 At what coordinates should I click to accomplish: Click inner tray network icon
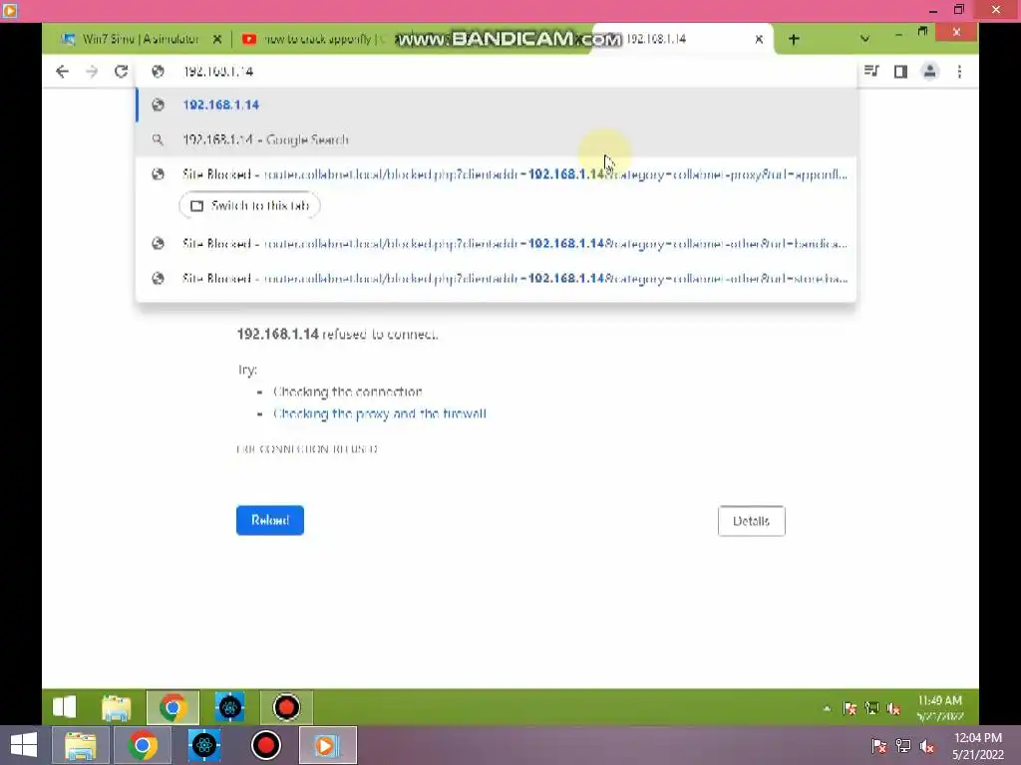(871, 708)
